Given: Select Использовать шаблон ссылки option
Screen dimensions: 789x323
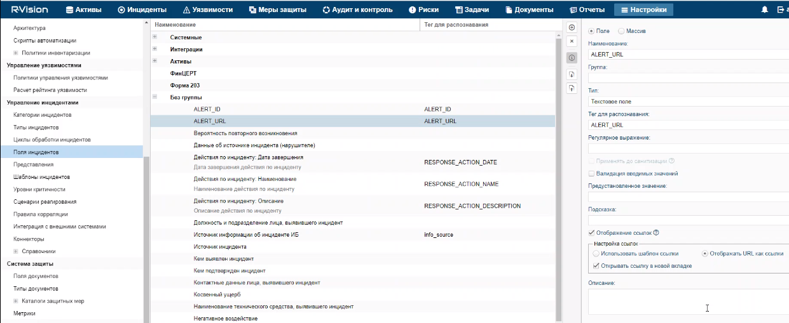Looking at the screenshot, I should pos(596,253).
